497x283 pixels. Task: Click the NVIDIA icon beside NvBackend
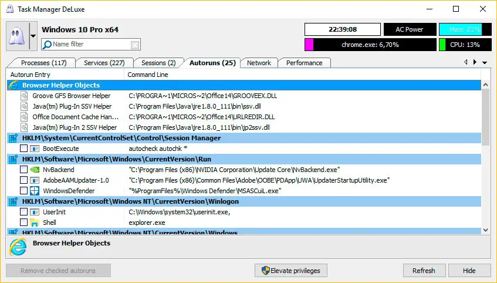(35, 170)
